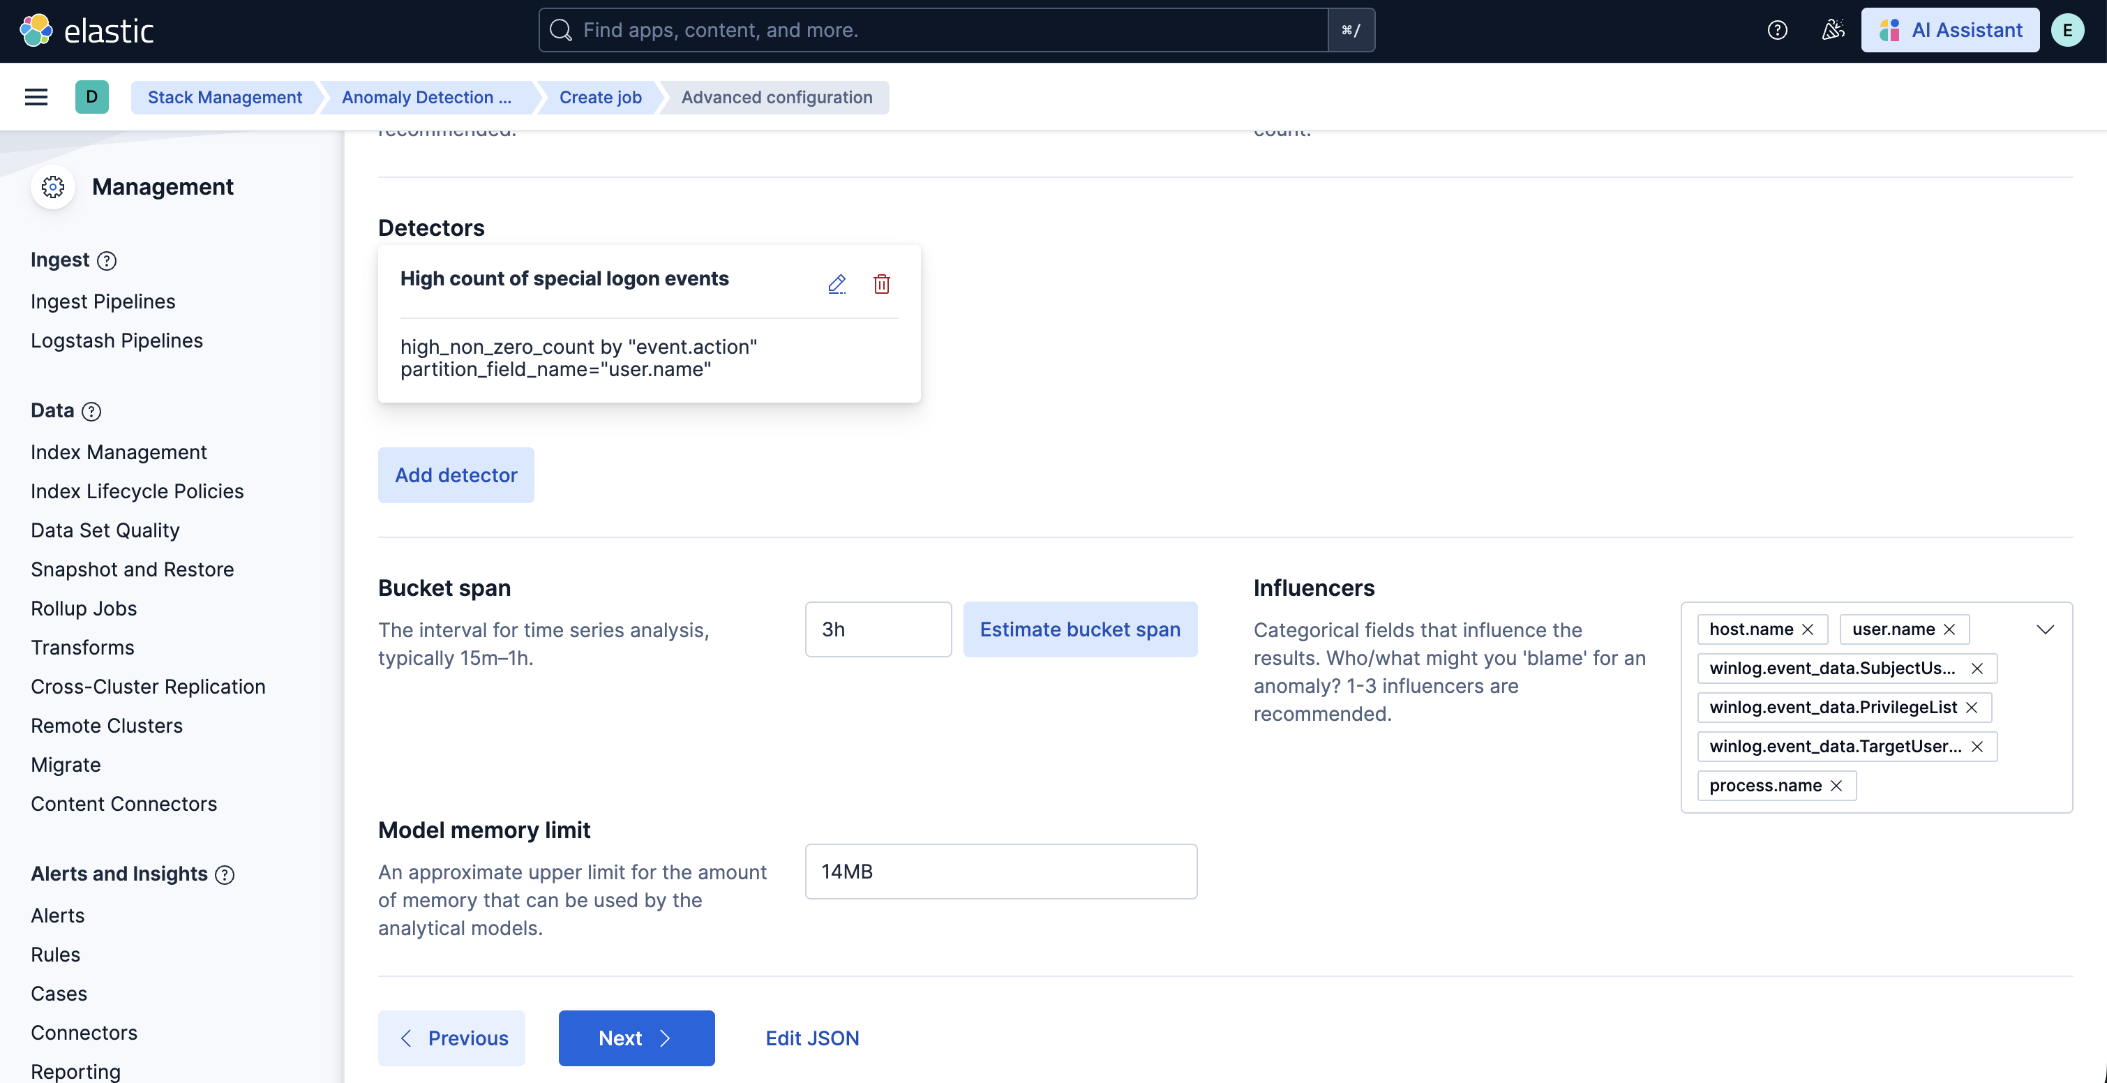Viewport: 2107px width, 1083px height.
Task: Select the 14MB model memory limit field
Action: [1000, 871]
